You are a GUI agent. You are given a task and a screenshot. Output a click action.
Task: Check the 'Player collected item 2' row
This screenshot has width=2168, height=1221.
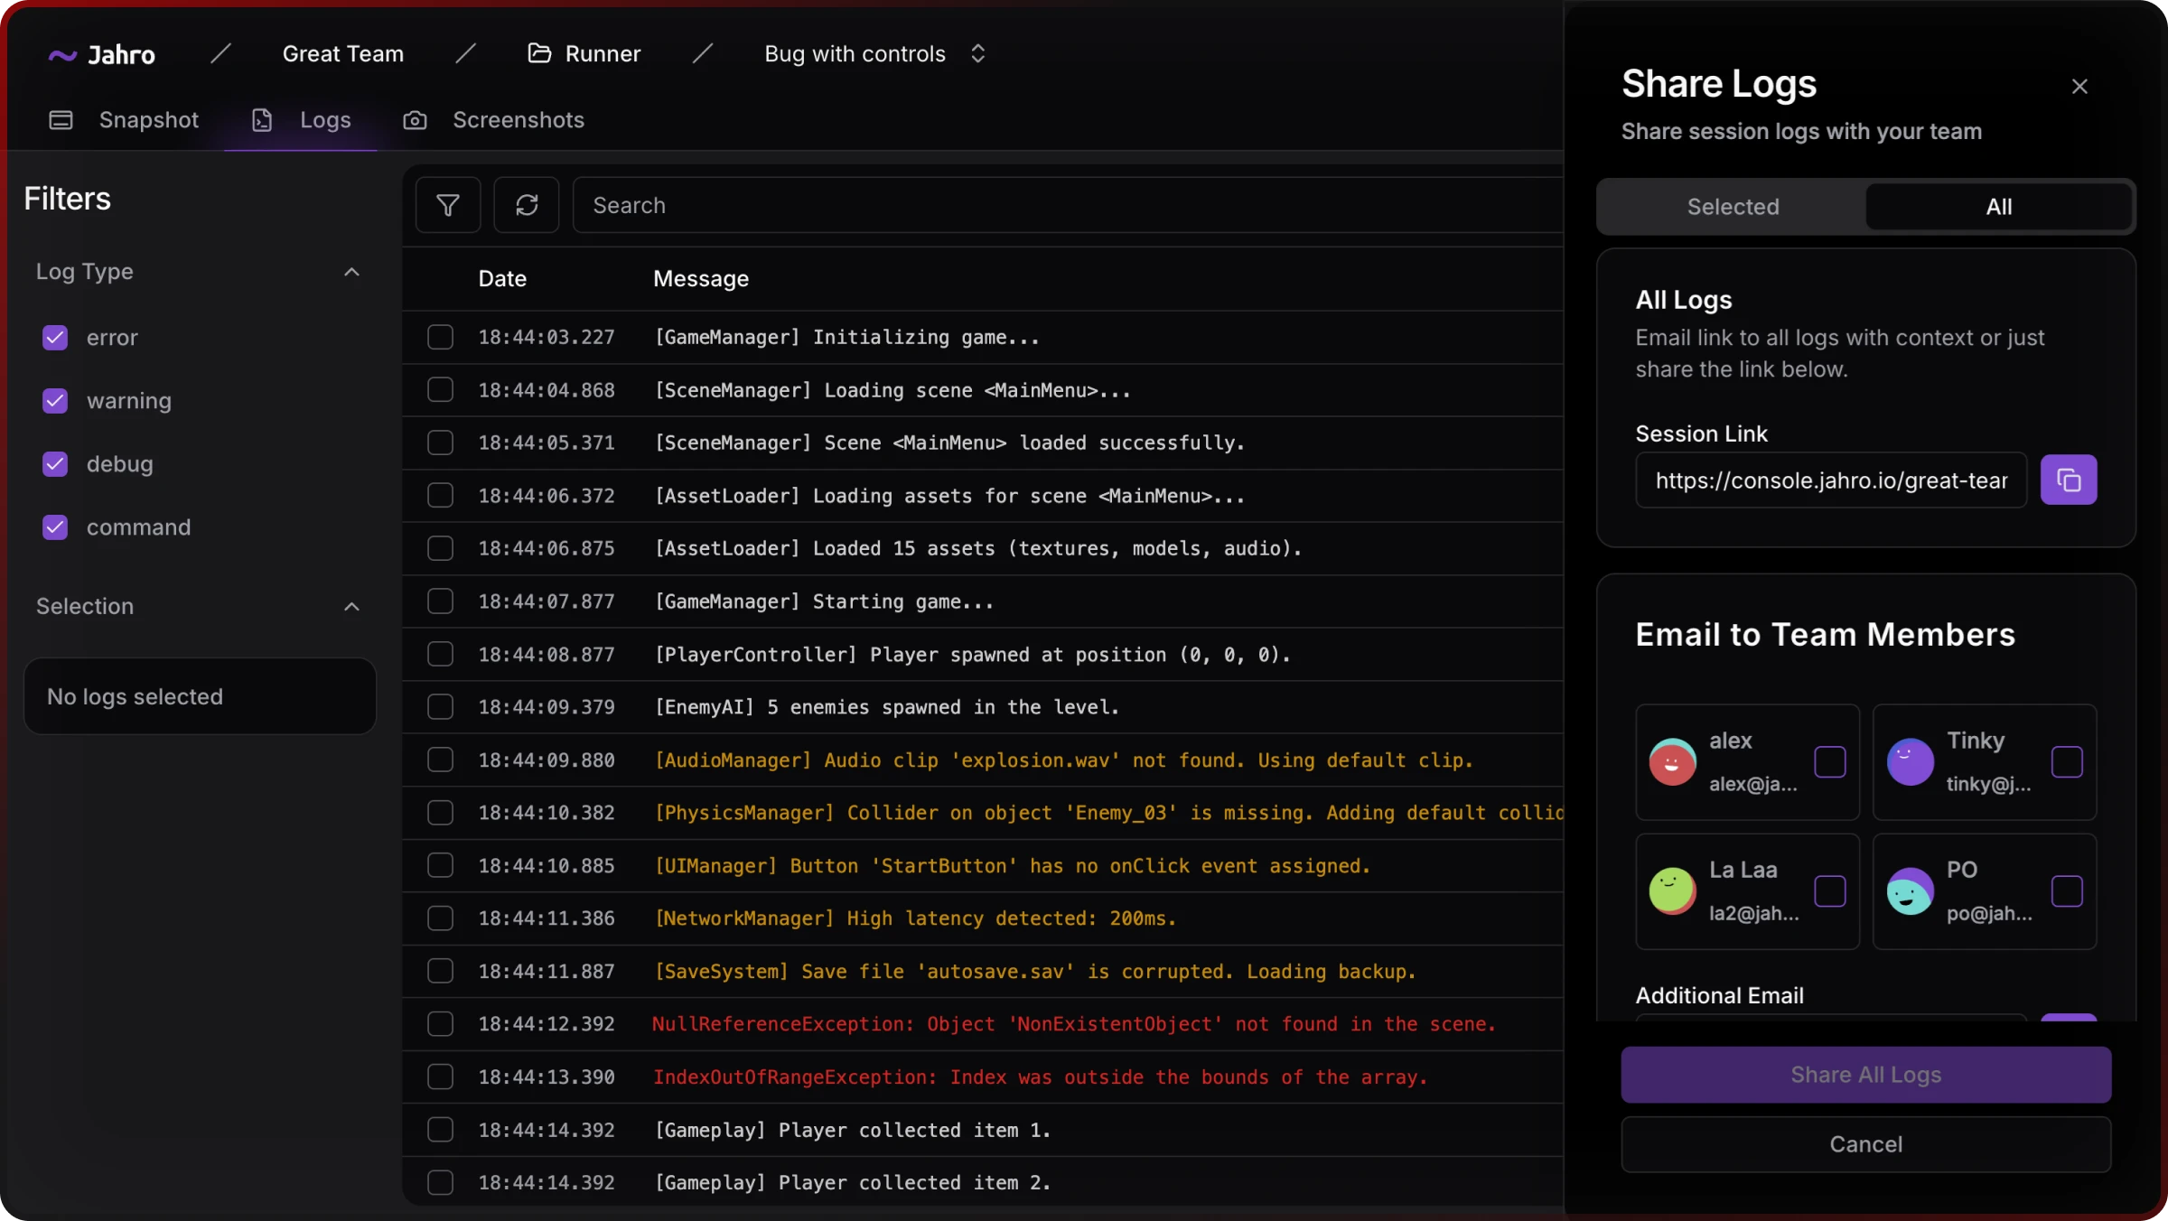coord(440,1182)
